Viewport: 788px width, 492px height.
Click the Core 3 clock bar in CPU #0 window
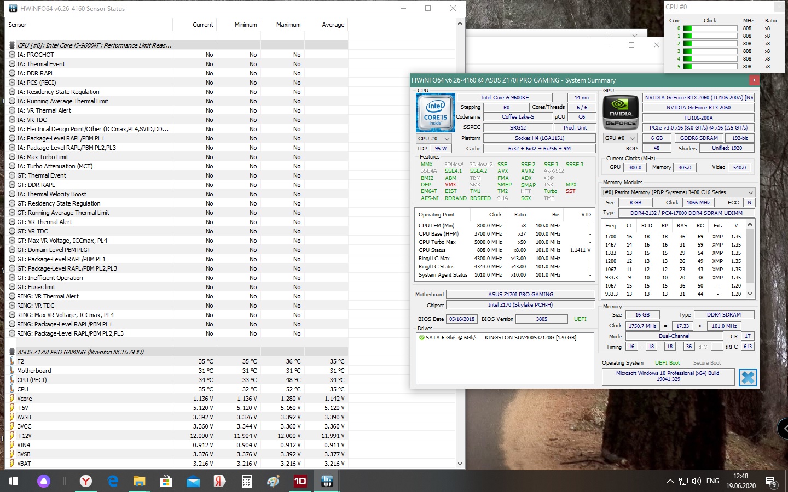click(710, 51)
